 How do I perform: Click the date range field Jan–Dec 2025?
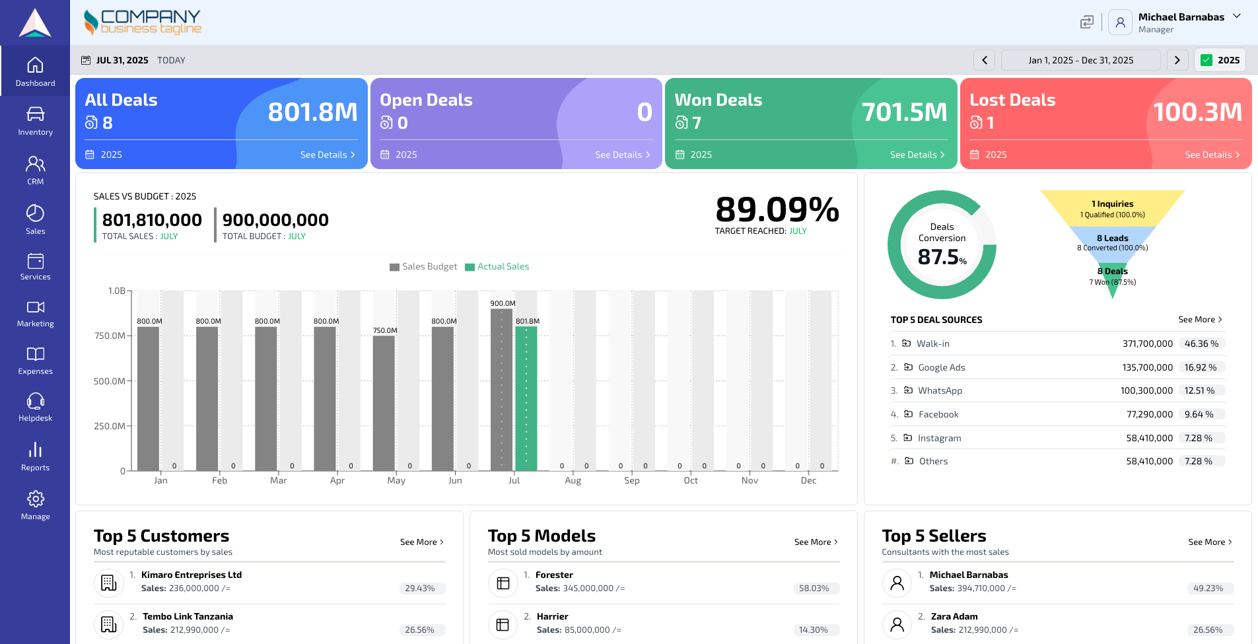click(1080, 60)
